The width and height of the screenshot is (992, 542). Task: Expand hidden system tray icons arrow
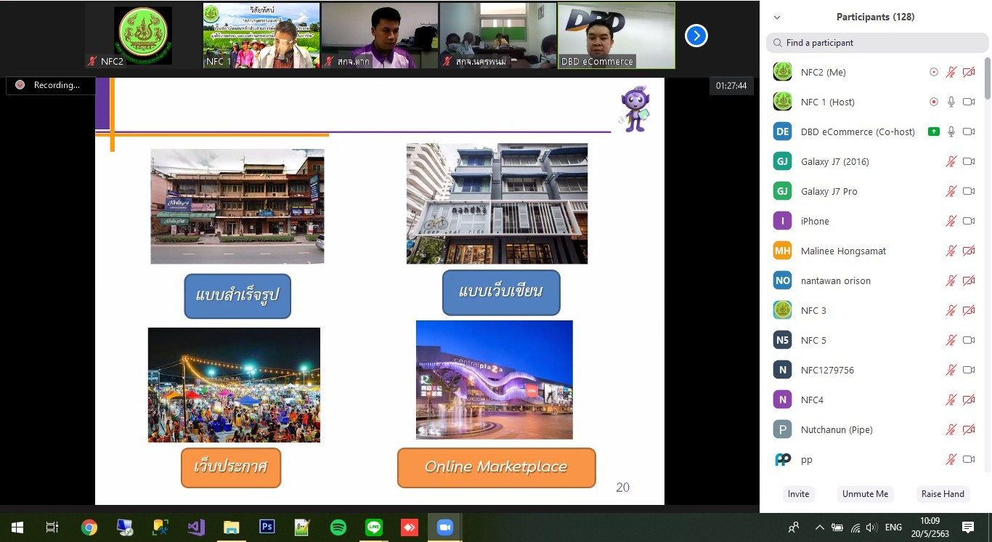pos(819,527)
